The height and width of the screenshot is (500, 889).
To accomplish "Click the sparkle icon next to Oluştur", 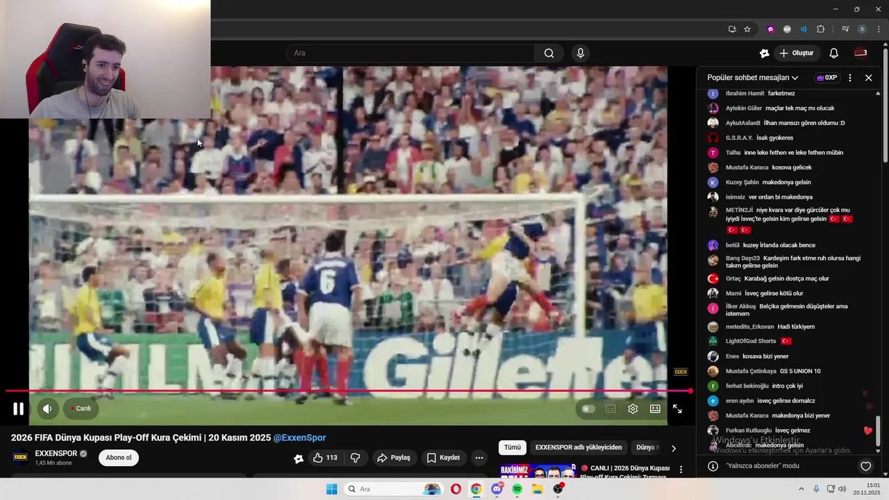I will (765, 53).
